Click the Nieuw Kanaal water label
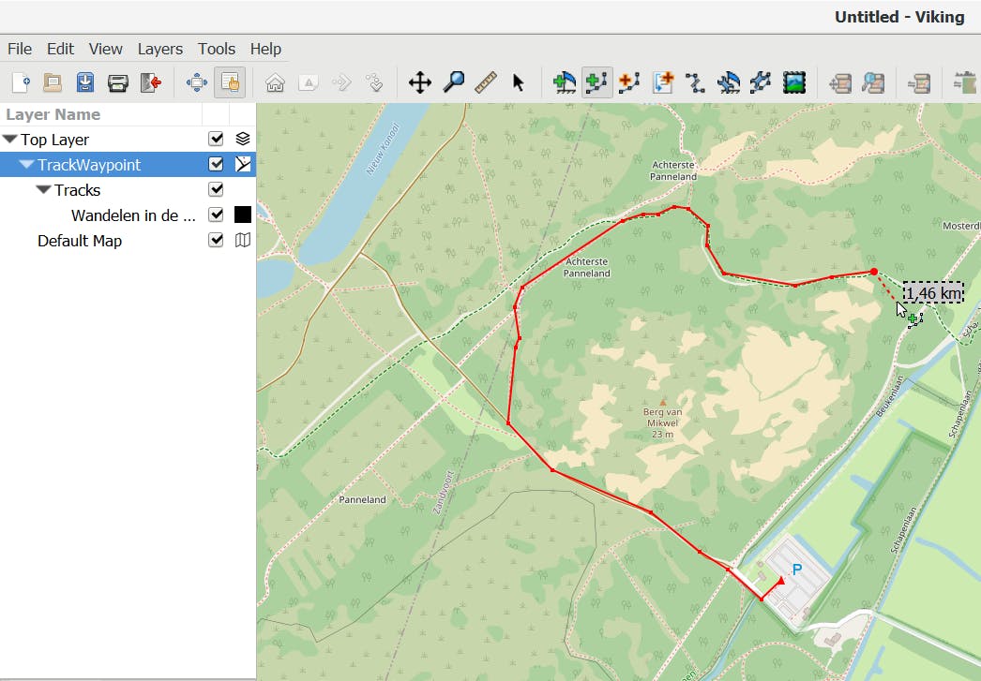Viewport: 981px width, 681px height. [383, 148]
